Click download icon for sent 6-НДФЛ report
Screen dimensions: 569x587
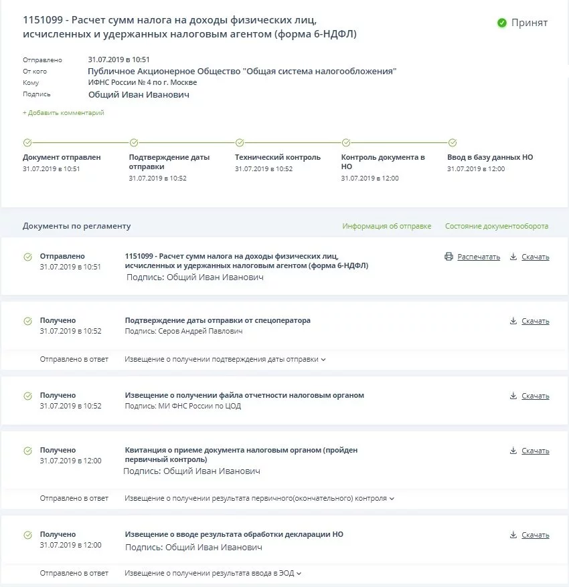[513, 257]
